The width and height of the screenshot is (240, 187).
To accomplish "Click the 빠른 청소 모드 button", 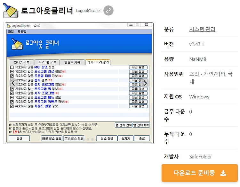I will click(52, 138).
